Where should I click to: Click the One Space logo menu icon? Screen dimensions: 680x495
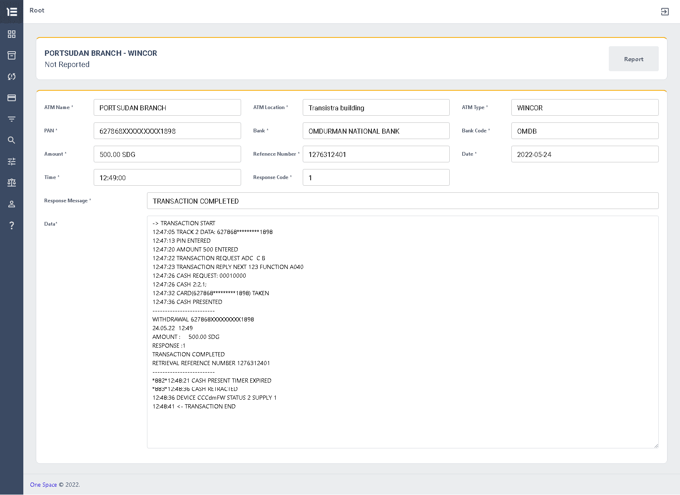tap(11, 12)
